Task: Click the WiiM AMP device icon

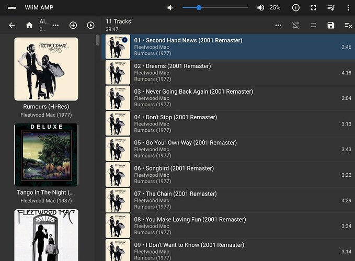Action: (x=12, y=8)
